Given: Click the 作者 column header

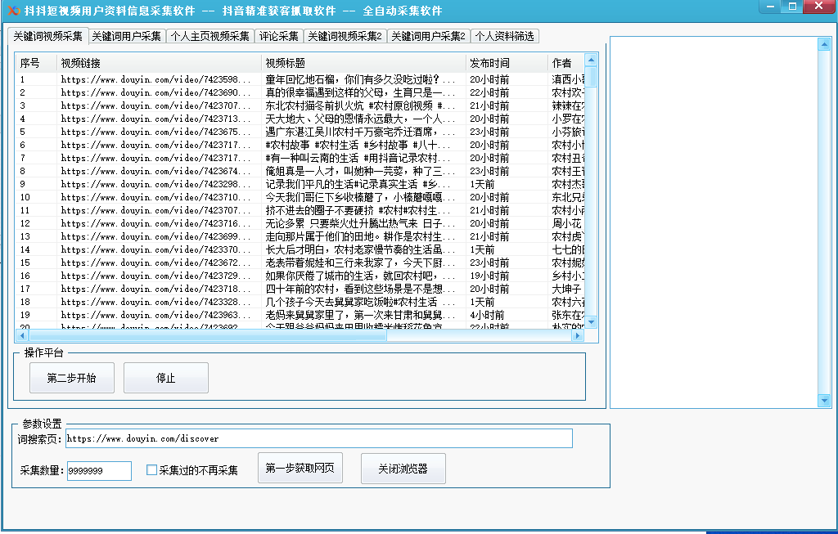Looking at the screenshot, I should 566,63.
